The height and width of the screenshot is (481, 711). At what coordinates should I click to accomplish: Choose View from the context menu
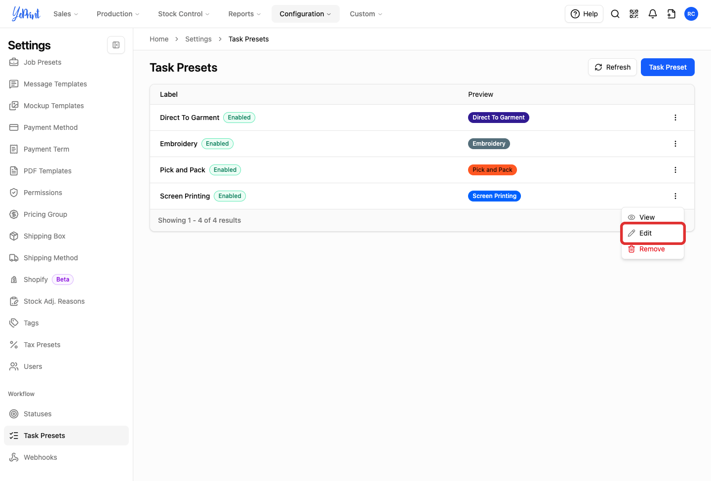pos(653,217)
